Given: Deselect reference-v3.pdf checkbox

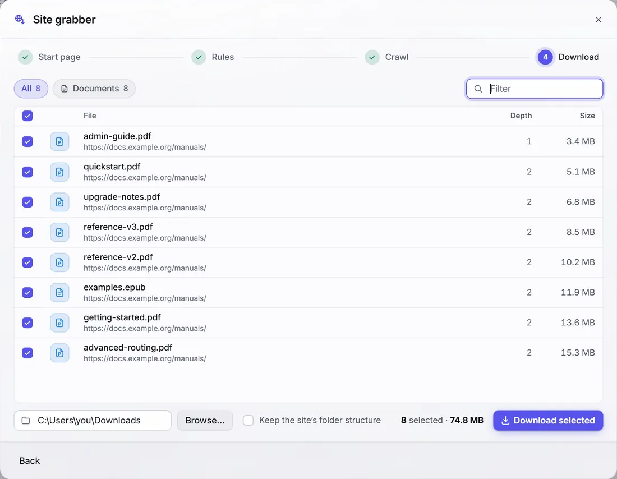Looking at the screenshot, I should click(27, 232).
